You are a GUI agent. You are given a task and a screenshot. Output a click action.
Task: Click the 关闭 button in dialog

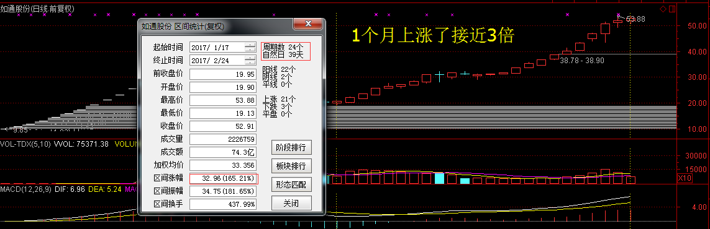291,203
